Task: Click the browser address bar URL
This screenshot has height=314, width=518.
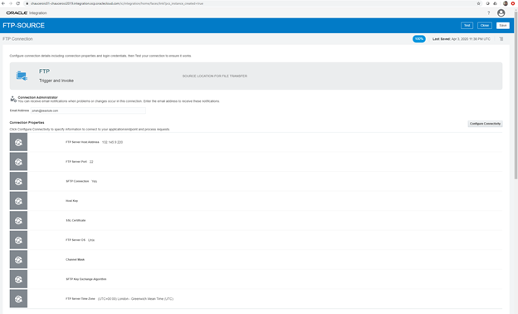Action: (x=117, y=3)
